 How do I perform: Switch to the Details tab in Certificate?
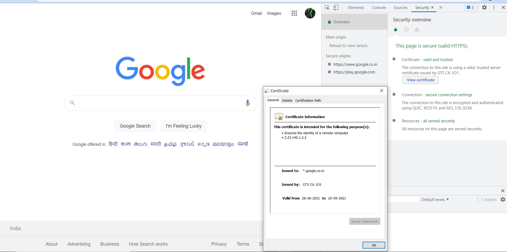click(287, 100)
